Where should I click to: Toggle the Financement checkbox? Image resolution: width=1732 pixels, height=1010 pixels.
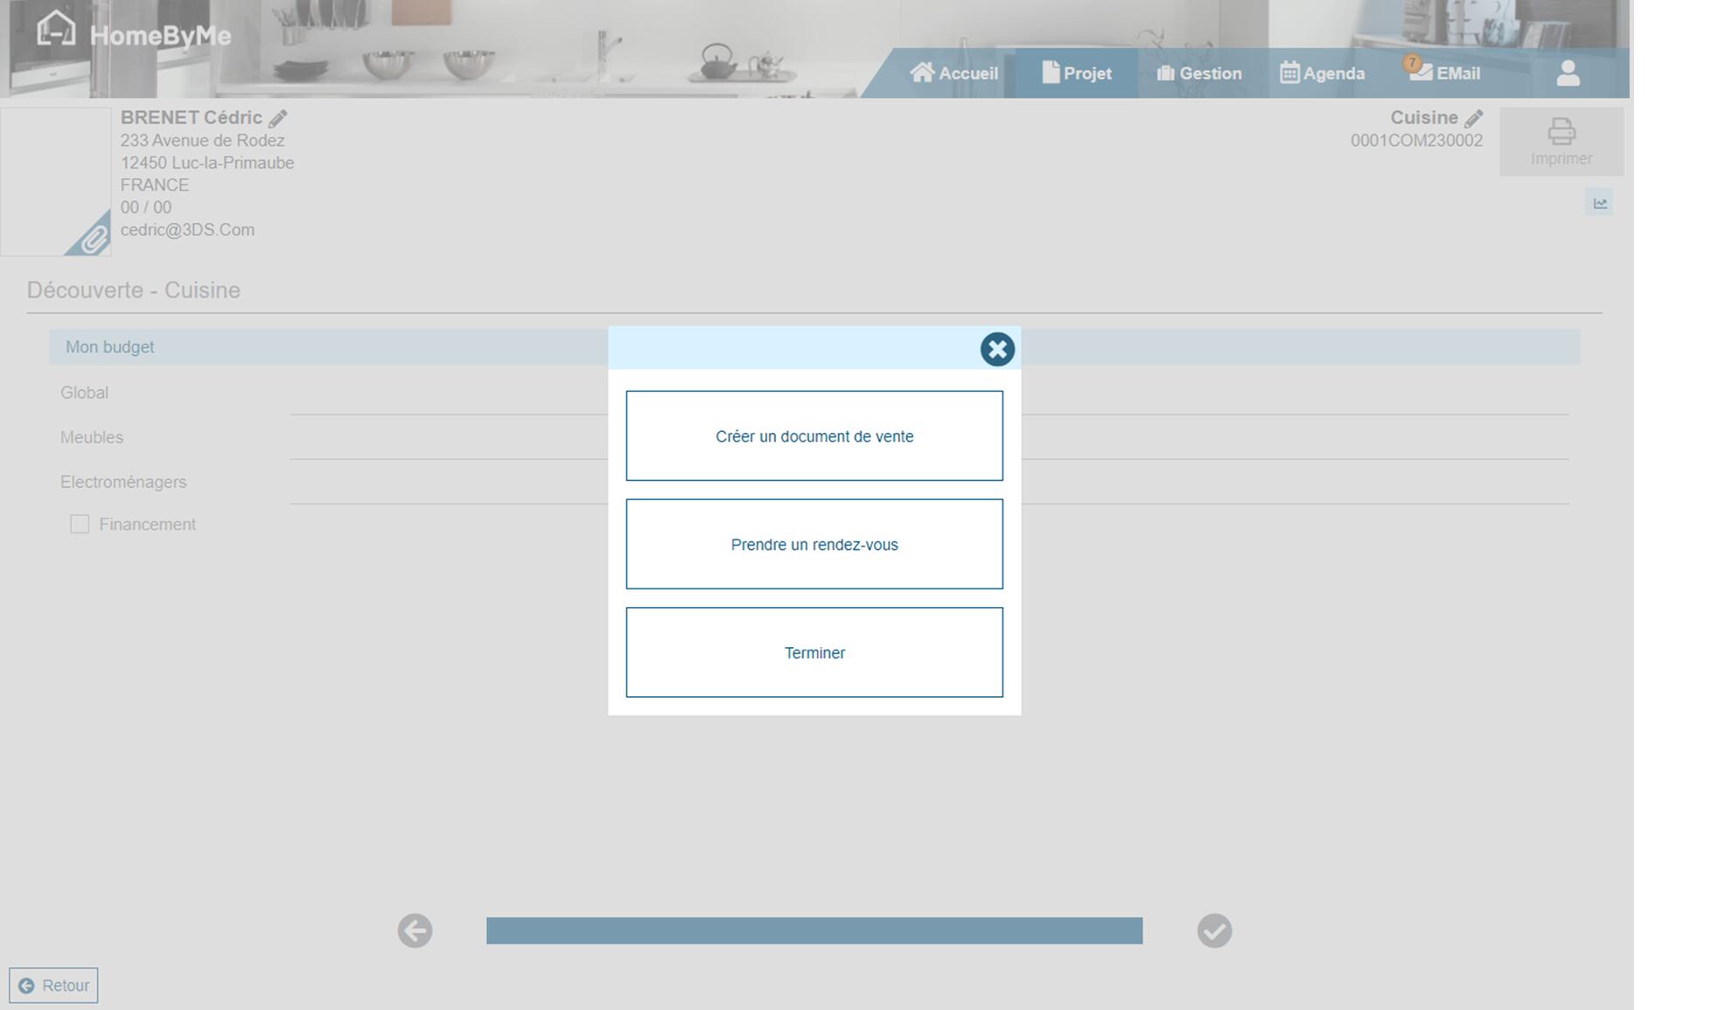80,524
